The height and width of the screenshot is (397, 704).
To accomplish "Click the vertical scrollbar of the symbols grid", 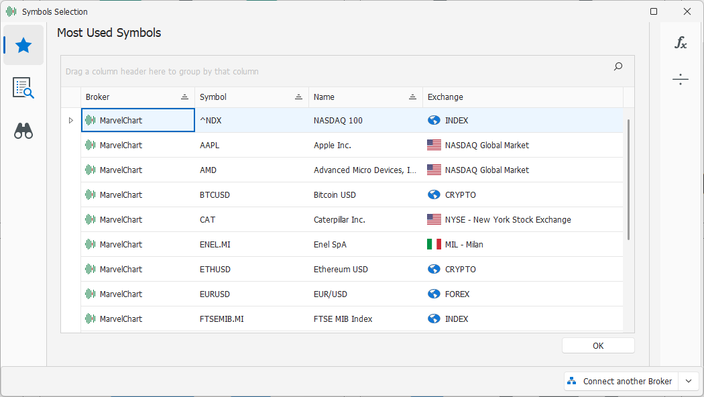I will coord(629,180).
